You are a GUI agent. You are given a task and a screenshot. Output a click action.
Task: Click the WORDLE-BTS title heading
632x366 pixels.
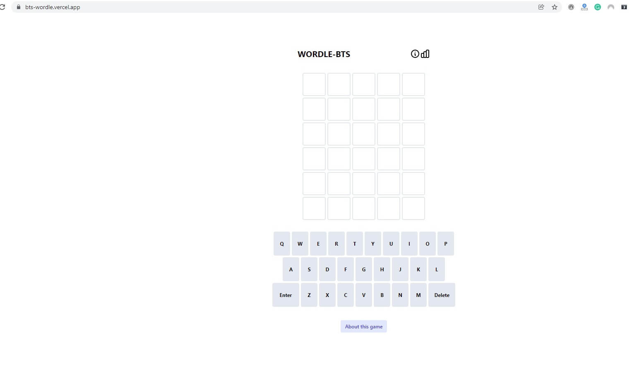pyautogui.click(x=324, y=54)
